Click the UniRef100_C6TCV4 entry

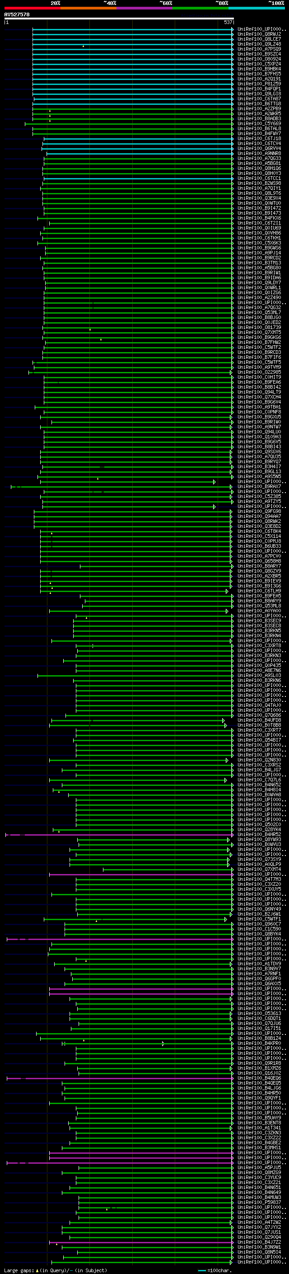[259, 143]
